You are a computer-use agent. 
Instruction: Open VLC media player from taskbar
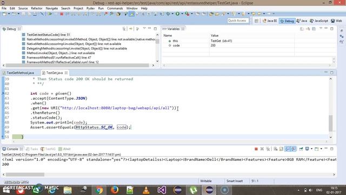[x=146, y=190]
